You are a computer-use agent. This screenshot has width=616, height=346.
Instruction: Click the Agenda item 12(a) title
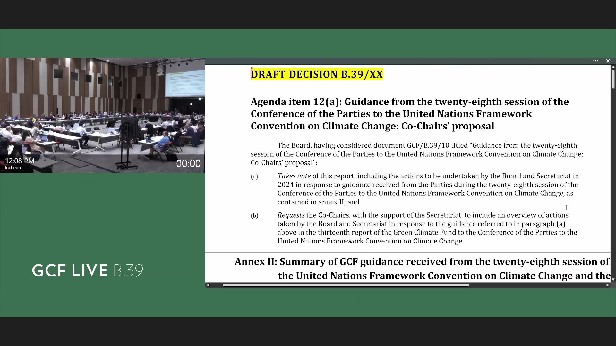click(x=410, y=114)
